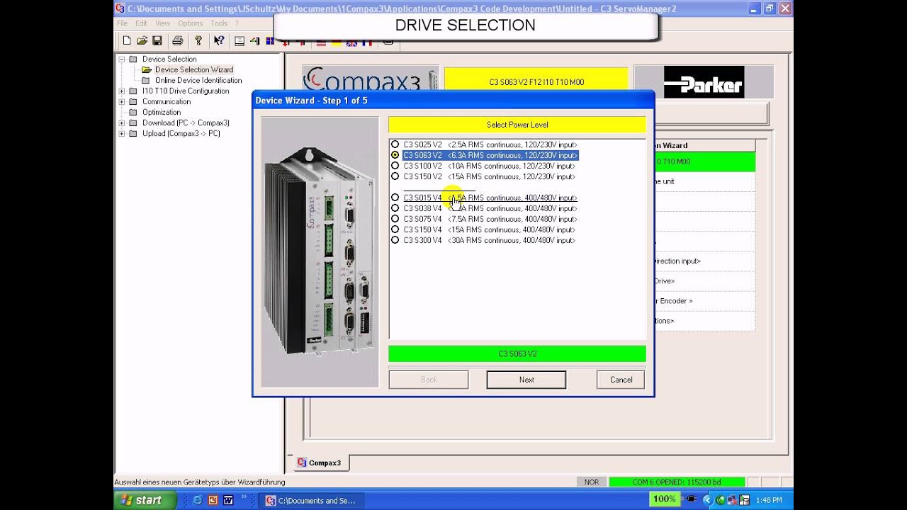Image resolution: width=907 pixels, height=510 pixels.
Task: Click the Online Device Identification folder icon
Action: [146, 80]
